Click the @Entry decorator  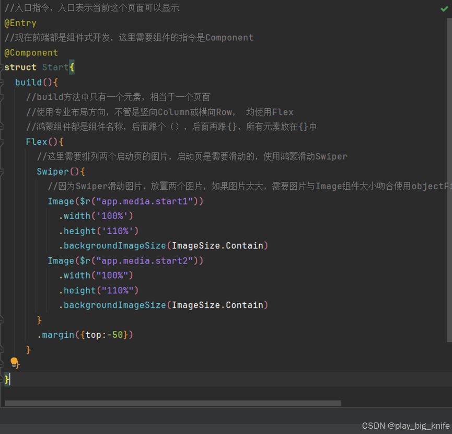(20, 23)
